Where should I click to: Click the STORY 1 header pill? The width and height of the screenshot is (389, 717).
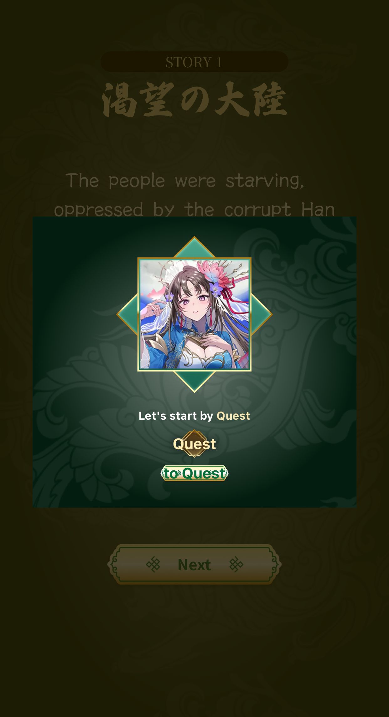tap(194, 62)
